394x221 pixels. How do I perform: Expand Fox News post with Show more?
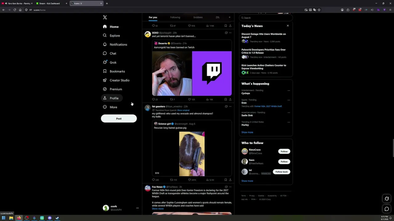(x=158, y=209)
